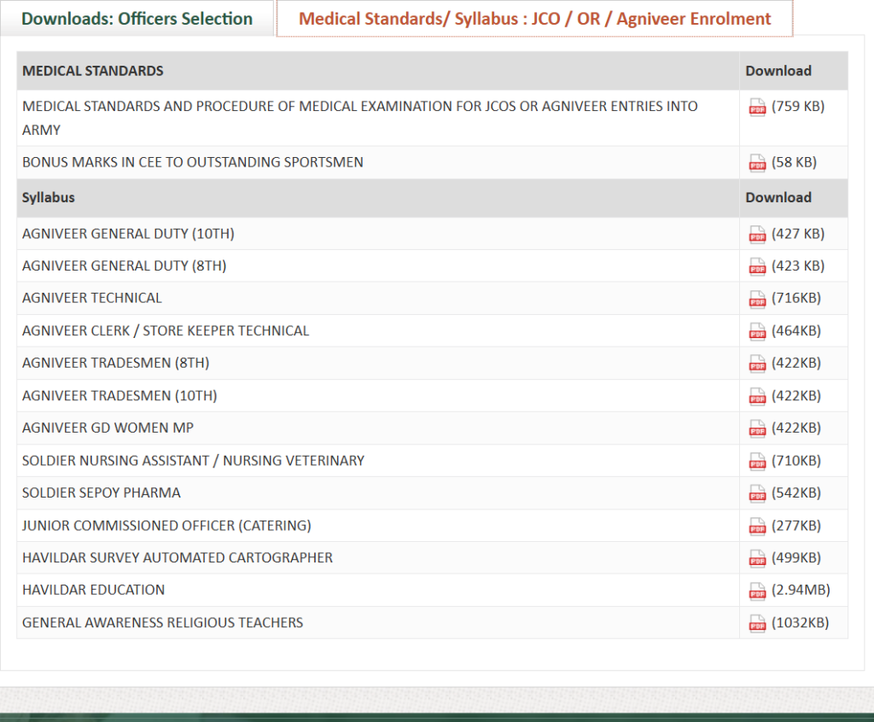Select Medical Standards/Syllabus JCO/OR/Agniveer tab
Image resolution: width=874 pixels, height=722 pixels.
[534, 19]
